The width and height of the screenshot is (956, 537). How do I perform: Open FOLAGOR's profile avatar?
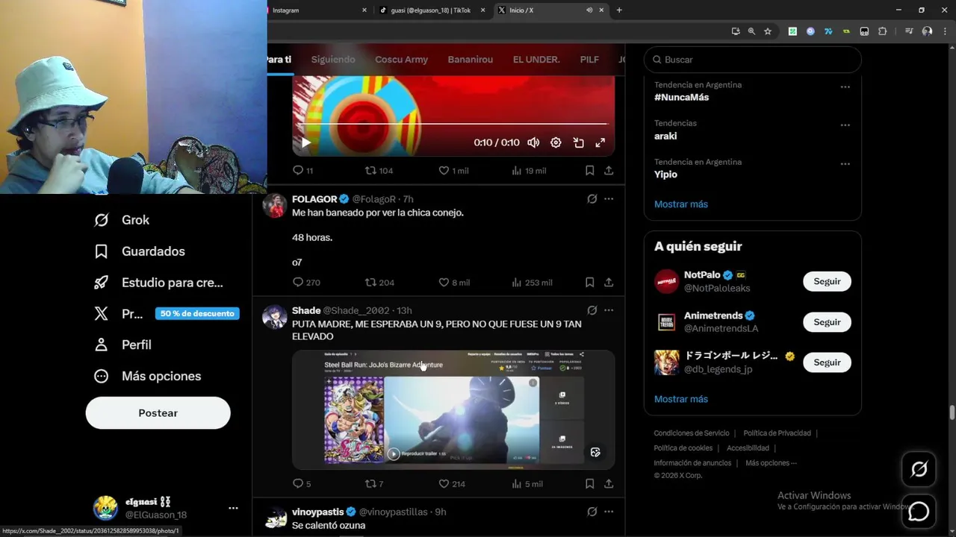[x=274, y=205]
